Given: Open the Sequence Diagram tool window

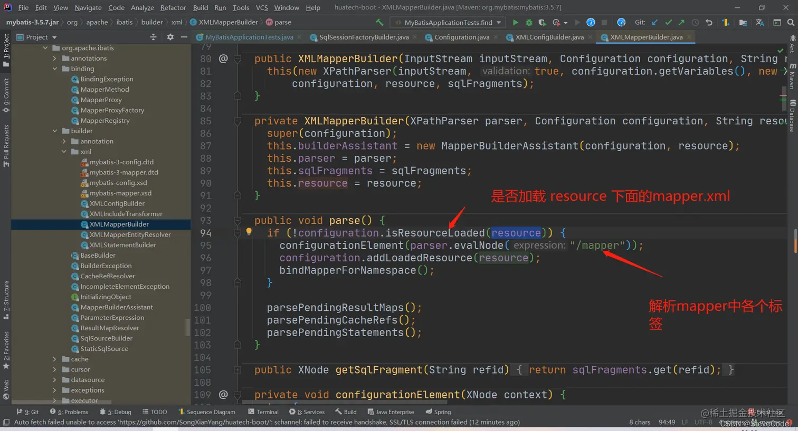Looking at the screenshot, I should [207, 412].
